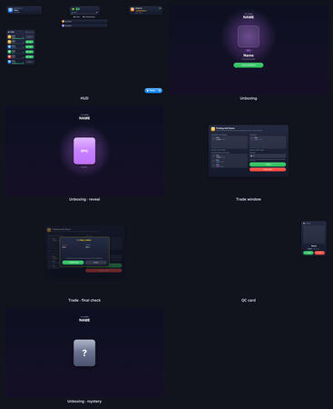The height and width of the screenshot is (409, 333).
Task: Click the yellow icon in the Trade final check header
Action: tap(49, 230)
